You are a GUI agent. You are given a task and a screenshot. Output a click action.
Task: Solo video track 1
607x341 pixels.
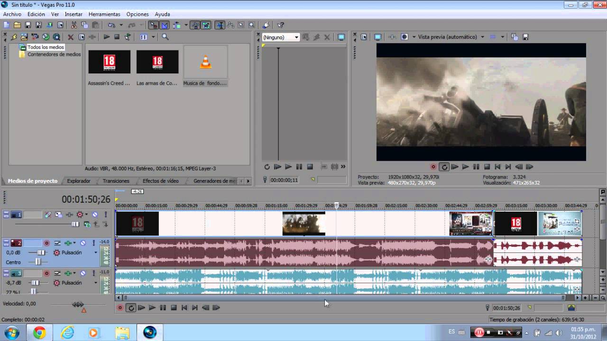(106, 215)
